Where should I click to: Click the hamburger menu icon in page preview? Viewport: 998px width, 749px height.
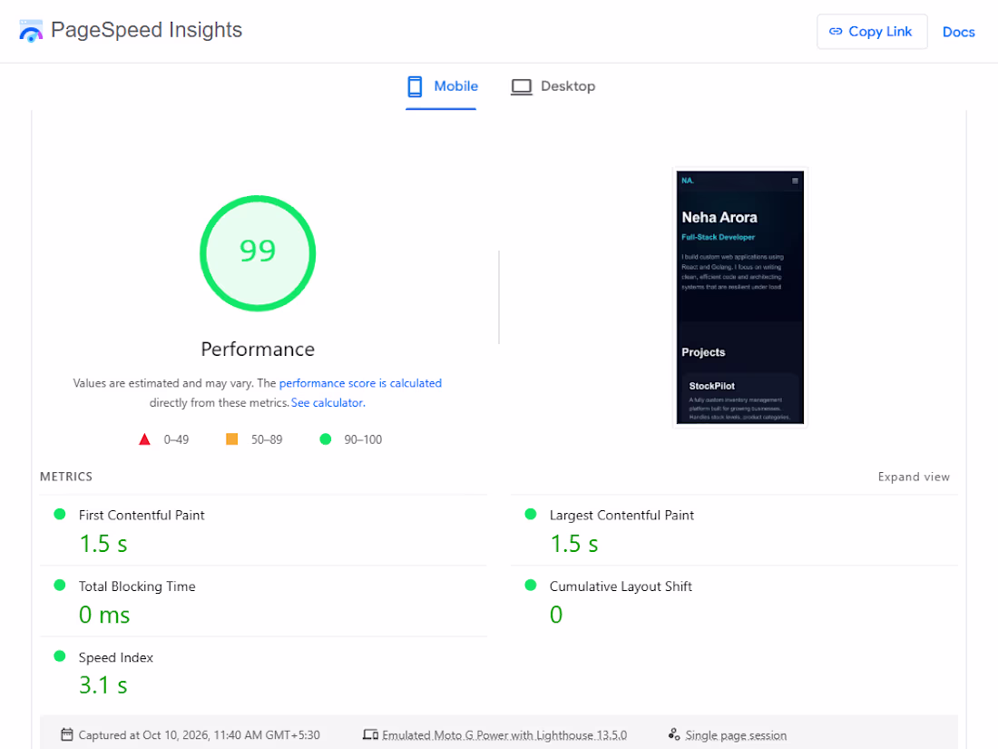795,181
